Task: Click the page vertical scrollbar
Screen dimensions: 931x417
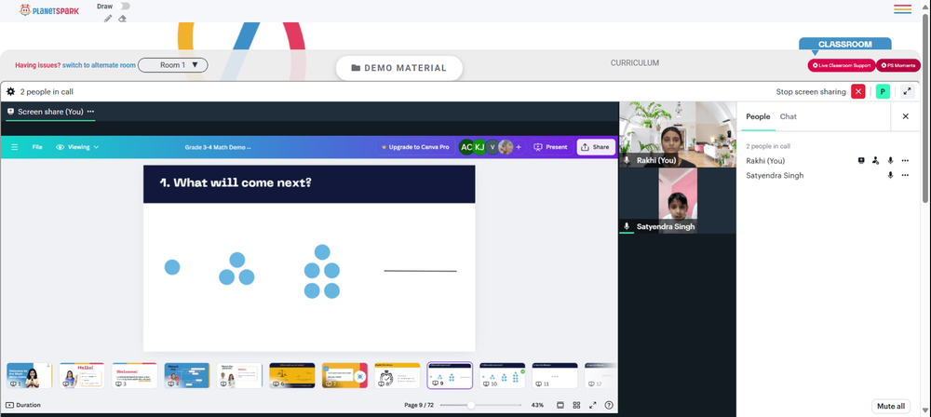Action: click(x=926, y=107)
